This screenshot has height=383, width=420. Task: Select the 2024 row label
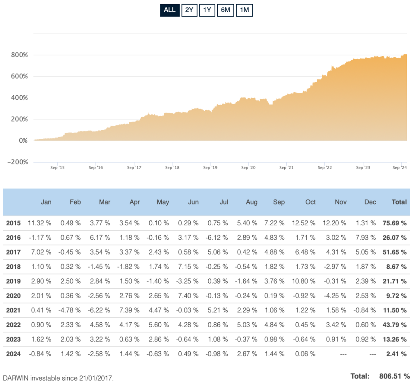click(13, 354)
